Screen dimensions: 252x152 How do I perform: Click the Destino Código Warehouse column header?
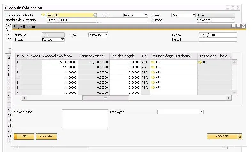(x=174, y=56)
